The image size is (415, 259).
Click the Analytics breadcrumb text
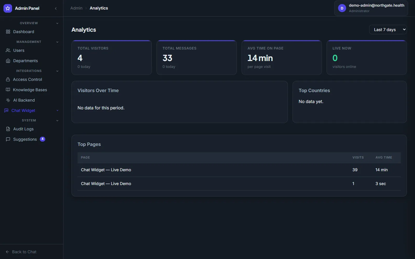coord(99,8)
